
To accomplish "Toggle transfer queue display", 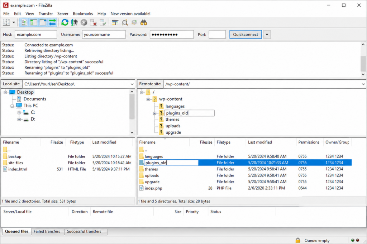I will (x=52, y=23).
